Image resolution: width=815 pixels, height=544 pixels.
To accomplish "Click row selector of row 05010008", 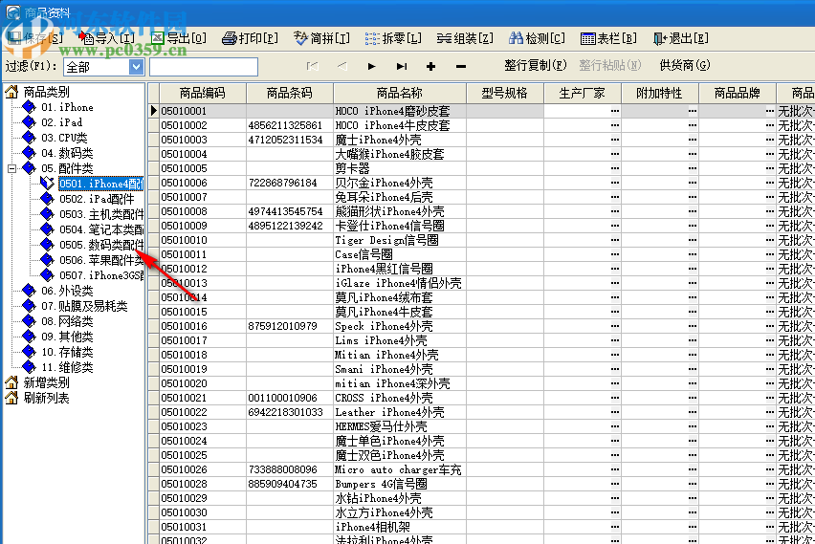I will click(153, 211).
